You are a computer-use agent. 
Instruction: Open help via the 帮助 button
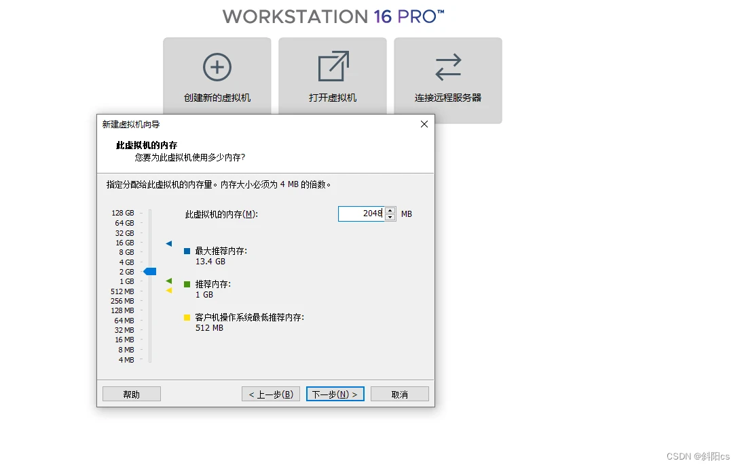(132, 394)
